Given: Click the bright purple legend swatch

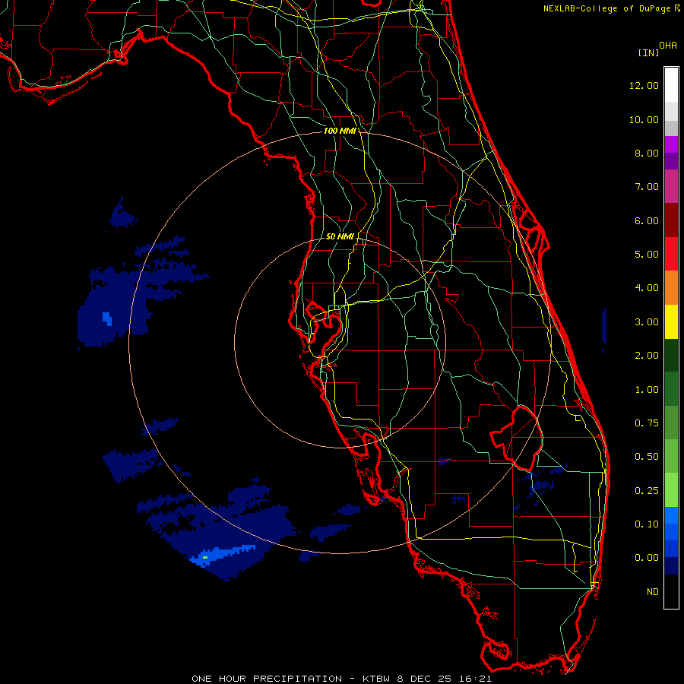Looking at the screenshot, I should (x=671, y=144).
